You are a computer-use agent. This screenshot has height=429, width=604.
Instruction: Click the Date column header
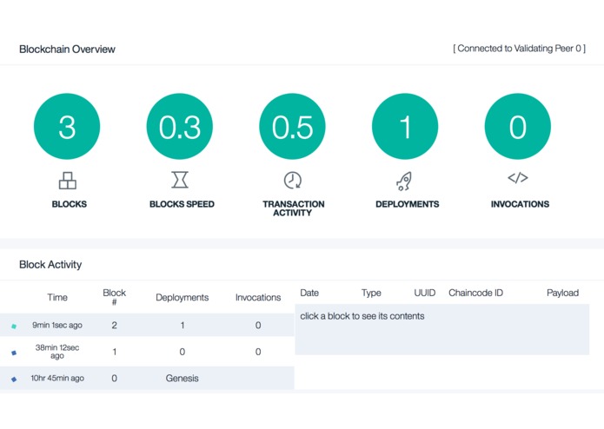309,293
